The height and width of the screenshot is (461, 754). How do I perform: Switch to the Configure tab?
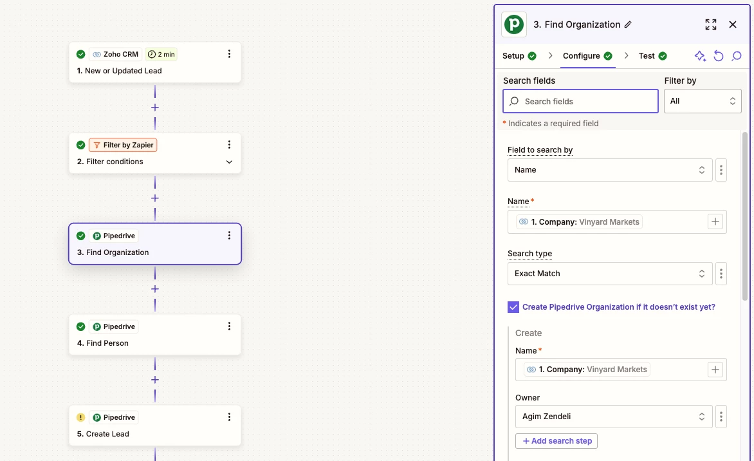tap(587, 56)
